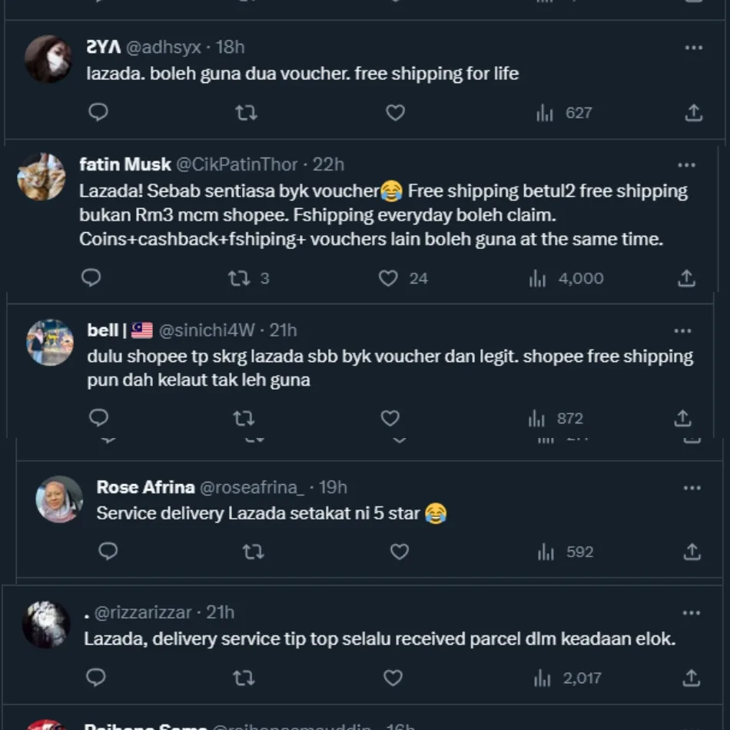Retweet bell's tweet about shopee vouchers

point(244,419)
